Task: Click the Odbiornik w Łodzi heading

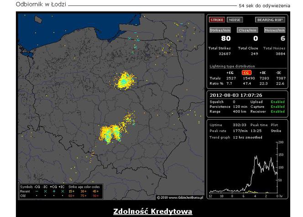Action: coord(41,4)
